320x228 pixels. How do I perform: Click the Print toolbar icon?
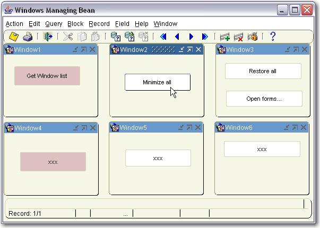28,37
